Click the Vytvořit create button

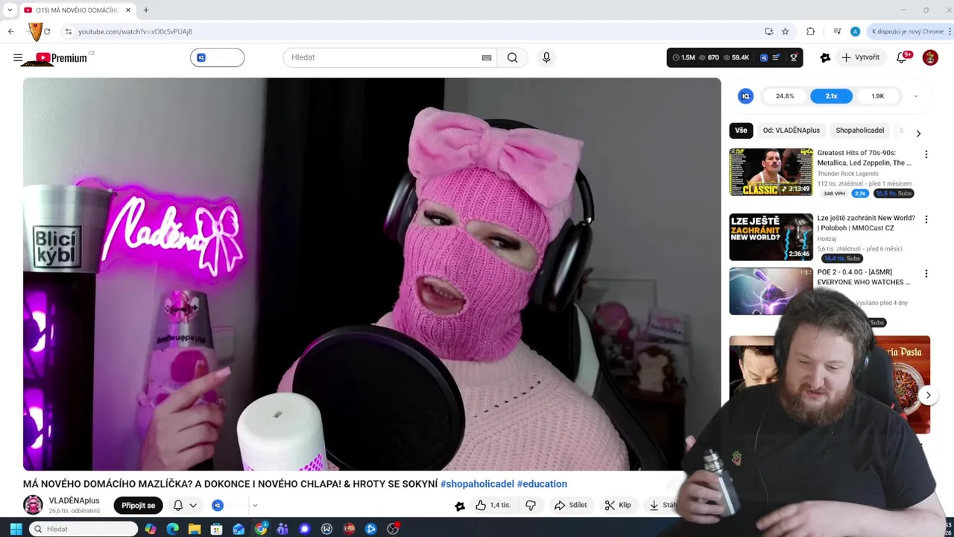pyautogui.click(x=861, y=57)
